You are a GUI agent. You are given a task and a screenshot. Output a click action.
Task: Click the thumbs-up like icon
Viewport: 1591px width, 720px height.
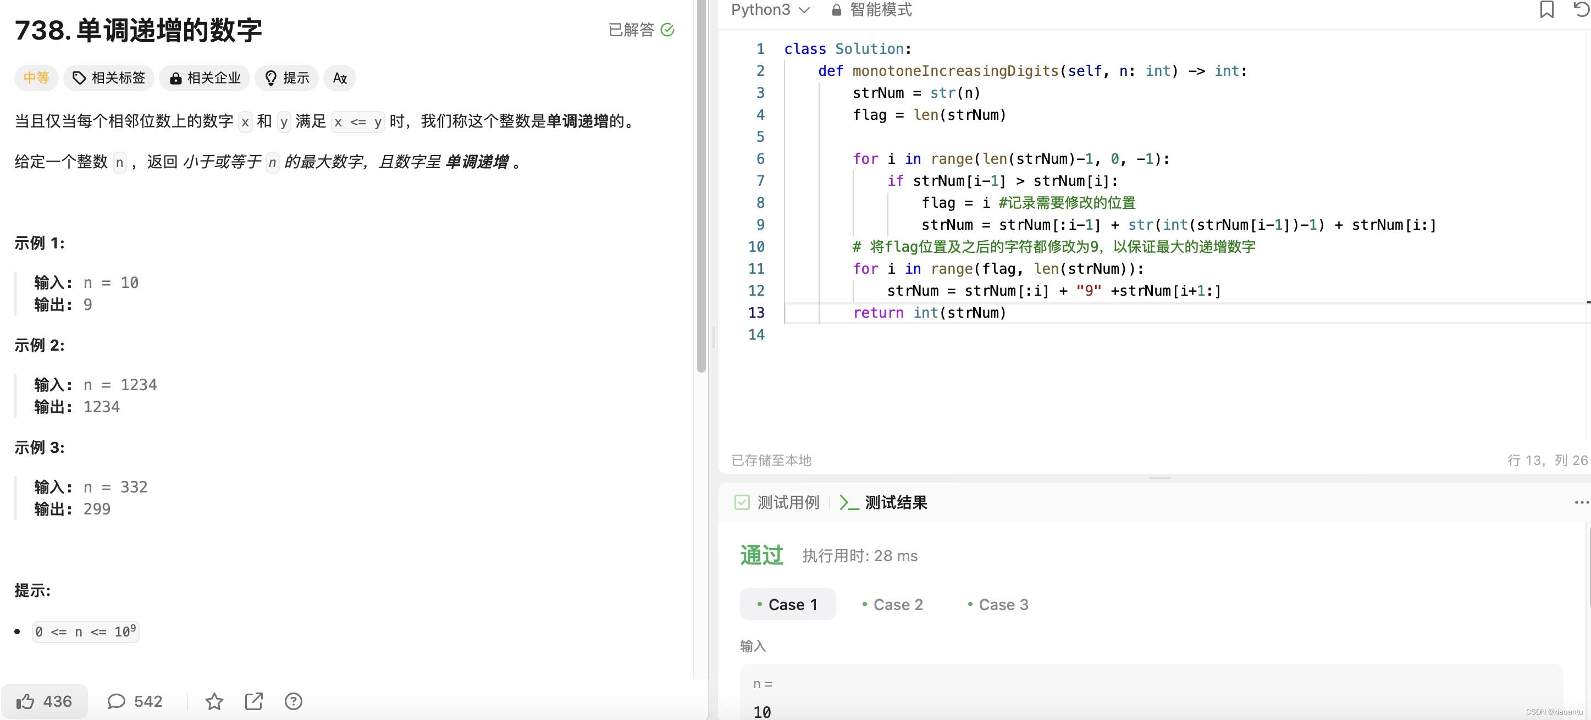click(25, 701)
